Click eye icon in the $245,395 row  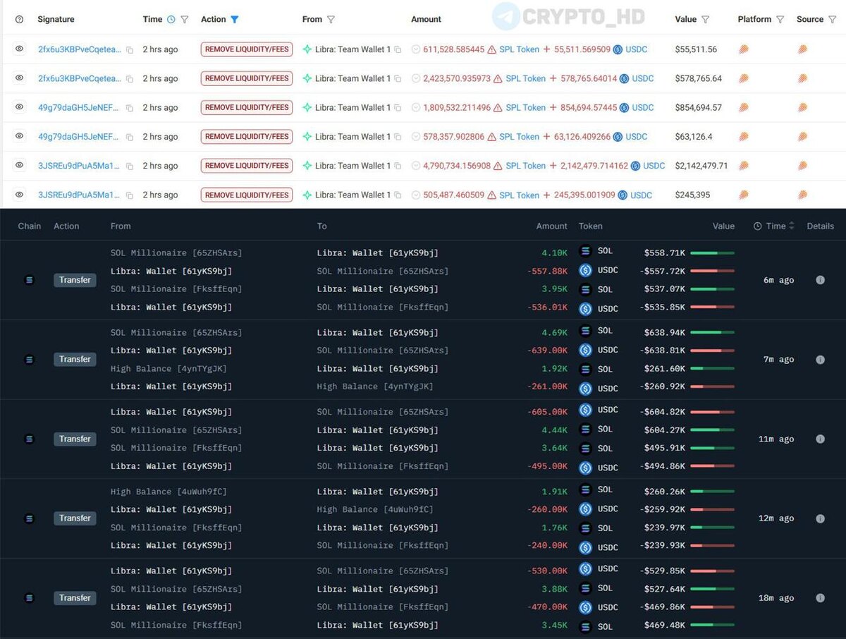(x=20, y=194)
